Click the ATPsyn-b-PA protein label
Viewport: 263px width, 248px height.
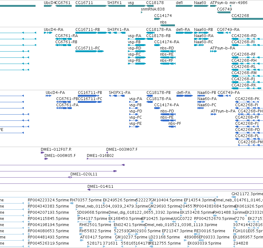pyautogui.click(x=223, y=111)
